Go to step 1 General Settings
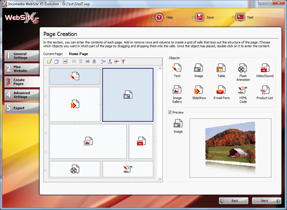287x210 pixels. [22, 56]
